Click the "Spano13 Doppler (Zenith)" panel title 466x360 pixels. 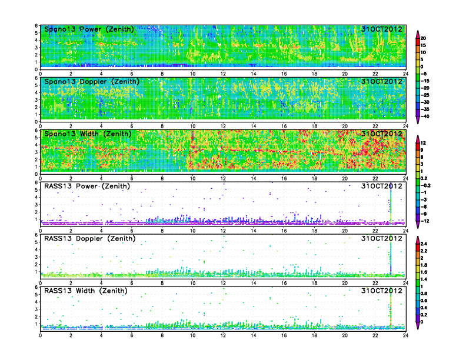tap(92, 82)
